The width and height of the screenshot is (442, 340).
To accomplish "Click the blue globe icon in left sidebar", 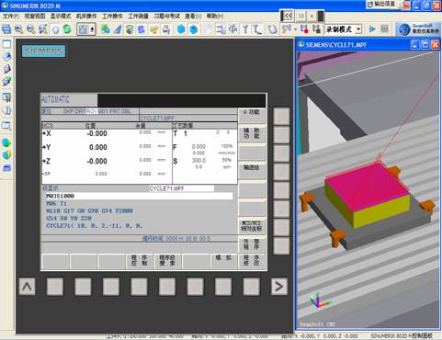I will (6, 142).
